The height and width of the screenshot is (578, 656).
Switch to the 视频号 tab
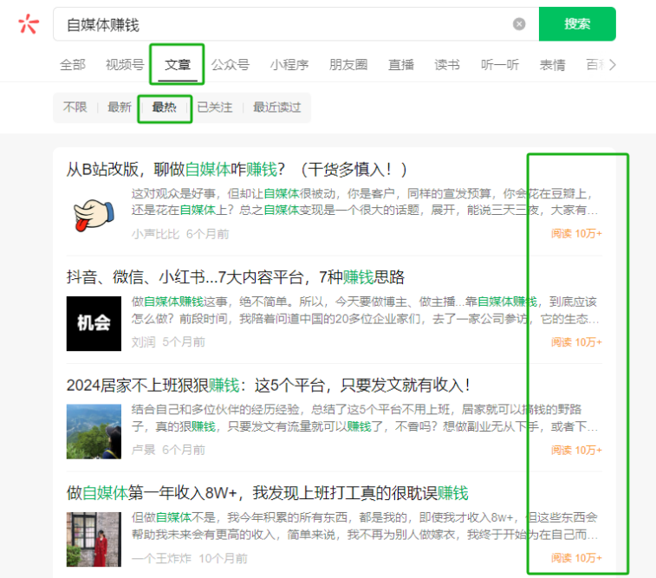pos(125,65)
